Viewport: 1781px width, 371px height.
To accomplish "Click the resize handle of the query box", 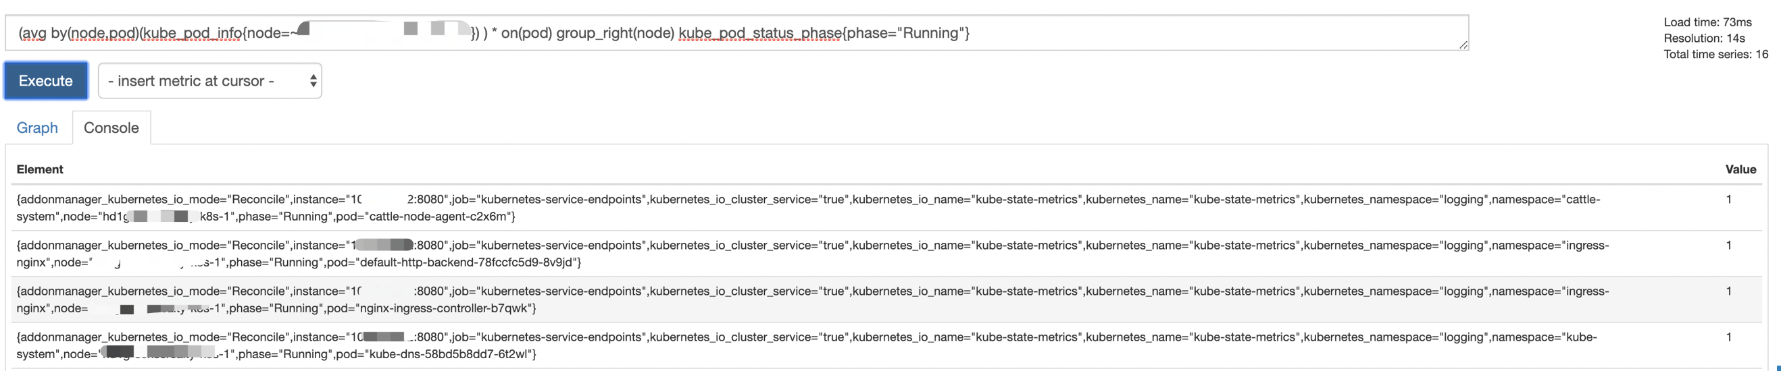I will [x=1463, y=45].
